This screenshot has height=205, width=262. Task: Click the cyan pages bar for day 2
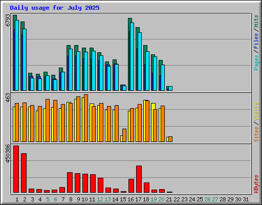pyautogui.click(x=25, y=60)
